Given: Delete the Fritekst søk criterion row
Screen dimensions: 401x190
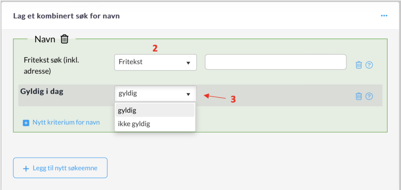Looking at the screenshot, I should coord(358,65).
